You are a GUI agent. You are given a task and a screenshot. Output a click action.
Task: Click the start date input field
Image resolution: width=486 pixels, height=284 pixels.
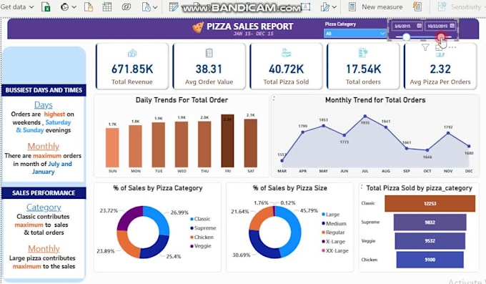(x=407, y=26)
